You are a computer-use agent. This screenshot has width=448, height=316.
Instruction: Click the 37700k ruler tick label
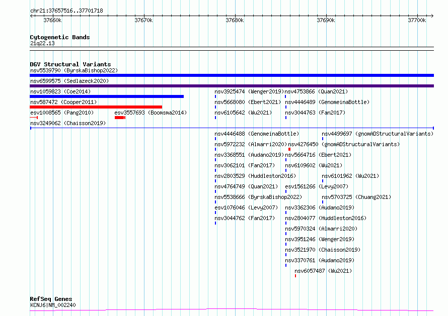(x=417, y=20)
